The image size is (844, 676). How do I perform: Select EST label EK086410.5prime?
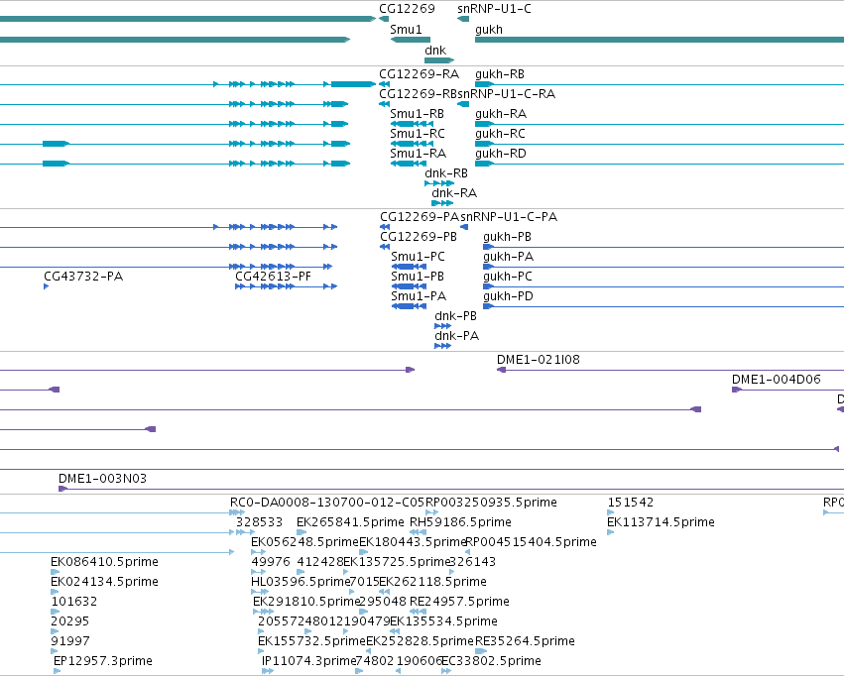[104, 563]
